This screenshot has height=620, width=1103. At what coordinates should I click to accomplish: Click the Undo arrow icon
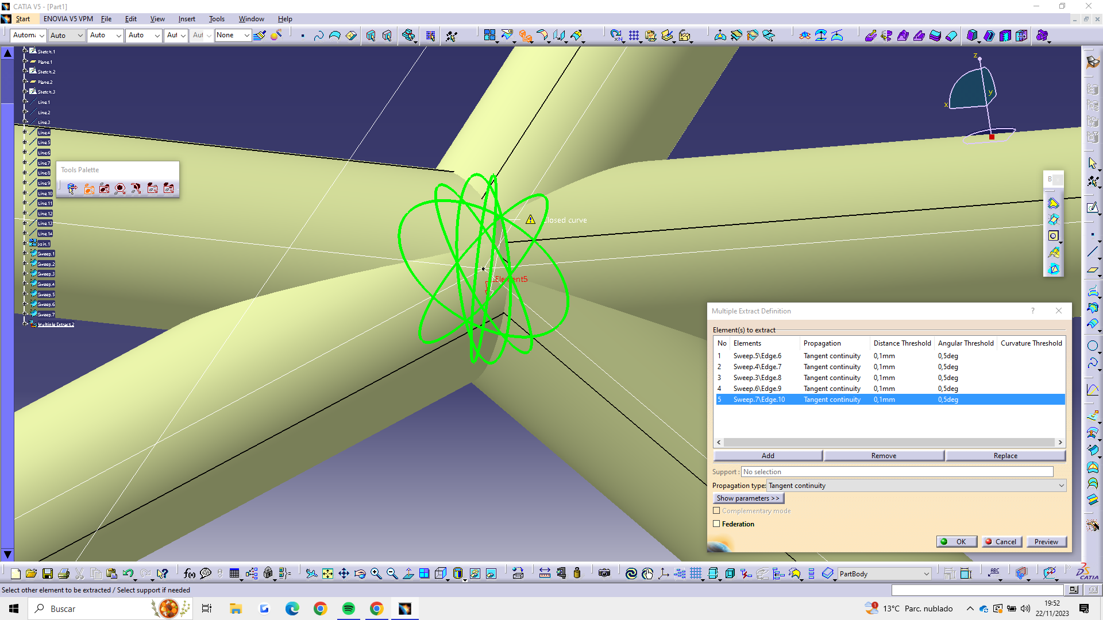pyautogui.click(x=128, y=573)
